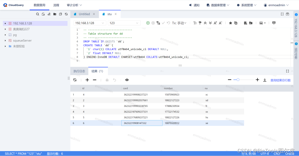The image size is (299, 156).
Task: Open the connection dropdown showing 192.168.3.128
Action: pyautogui.click(x=90, y=23)
